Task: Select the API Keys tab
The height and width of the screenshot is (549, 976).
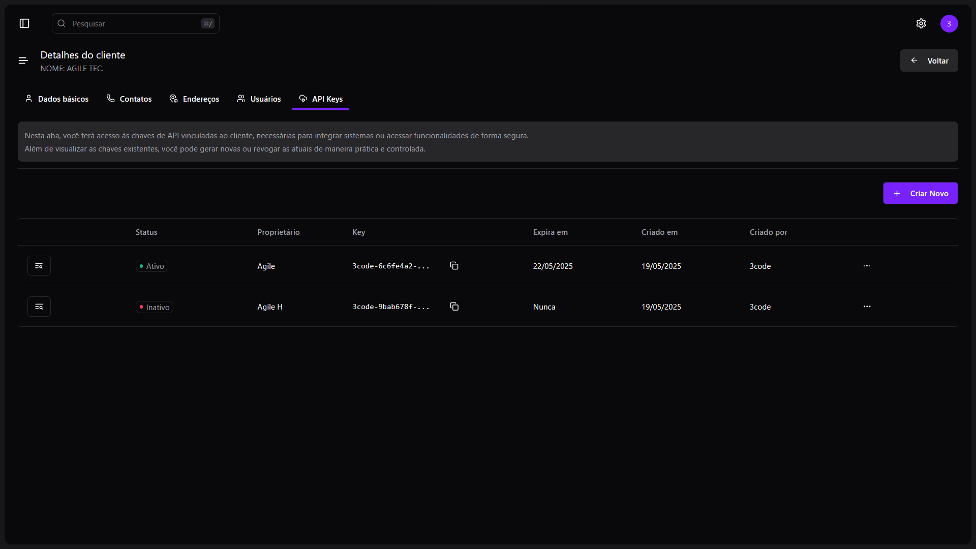Action: coord(321,99)
